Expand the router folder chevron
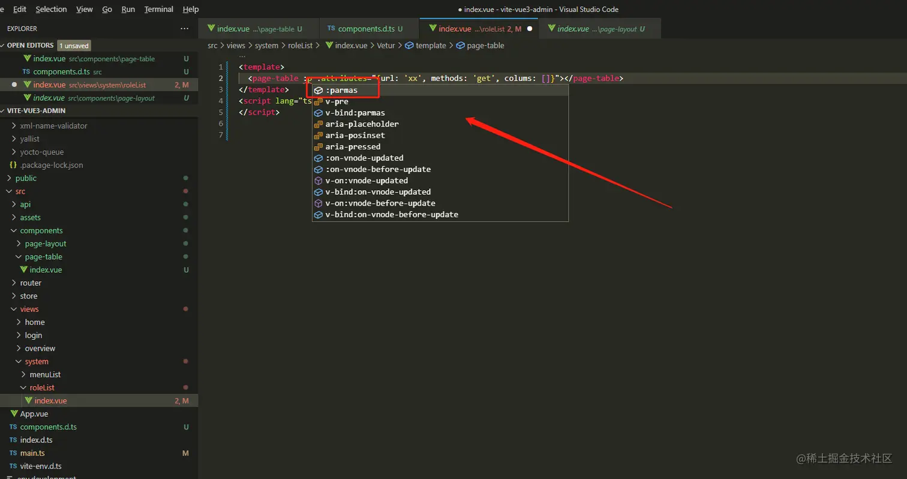Viewport: 907px width, 479px height. tap(14, 283)
